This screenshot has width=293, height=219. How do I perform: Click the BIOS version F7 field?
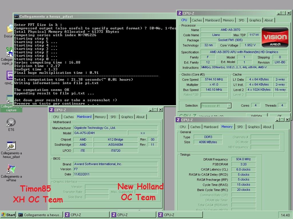[116, 169]
